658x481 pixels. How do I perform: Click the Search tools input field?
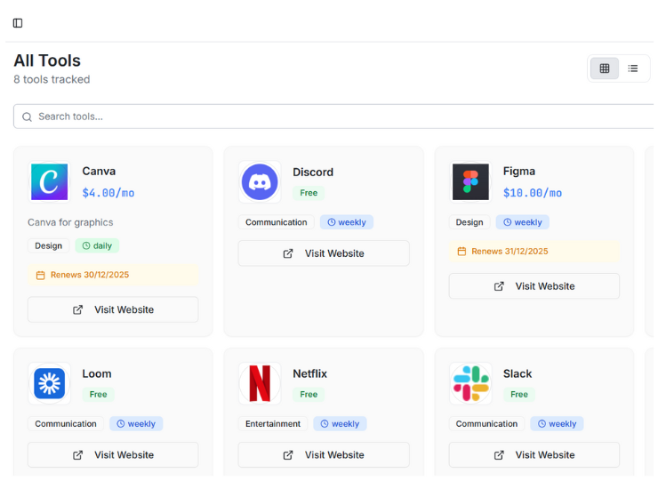point(338,116)
